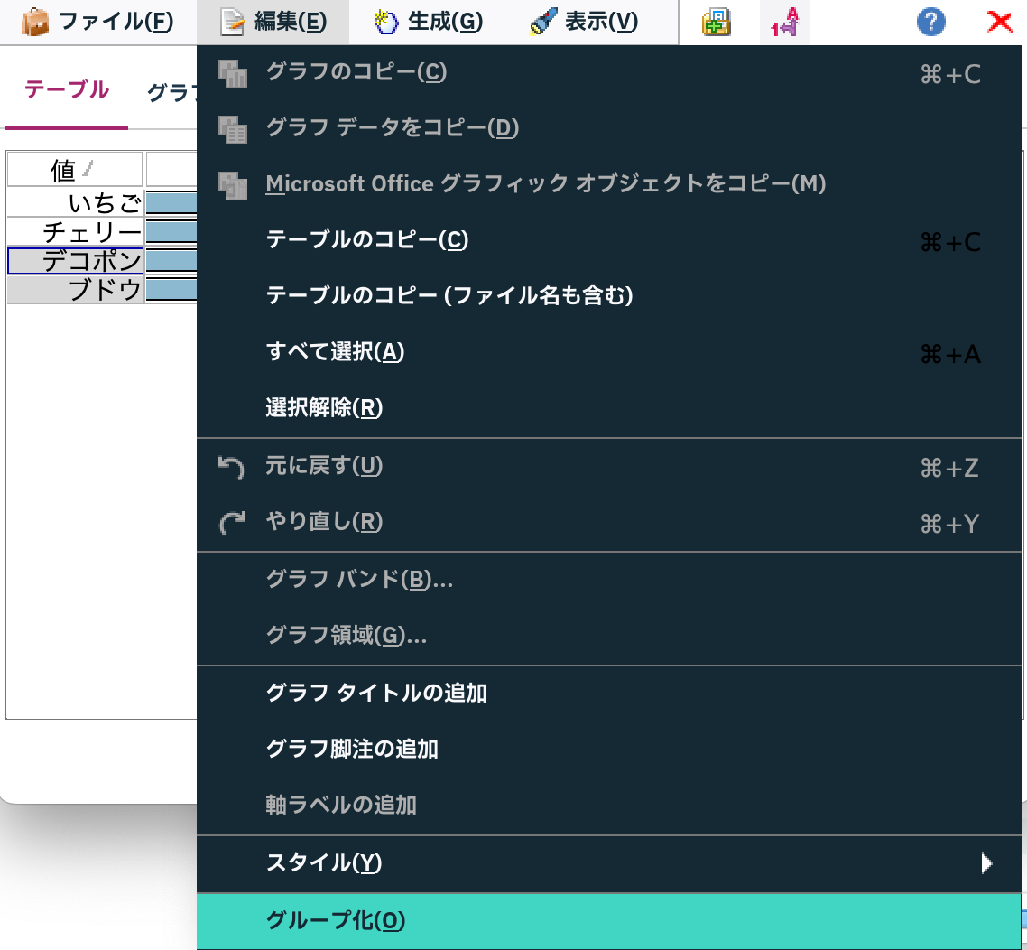Click the flashlight icon beside 表示
Image resolution: width=1027 pixels, height=950 pixels.
click(x=543, y=21)
